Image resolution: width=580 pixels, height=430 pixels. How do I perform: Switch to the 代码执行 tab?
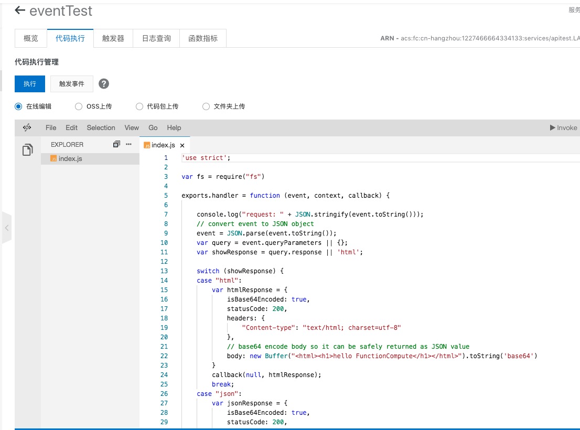tap(70, 38)
